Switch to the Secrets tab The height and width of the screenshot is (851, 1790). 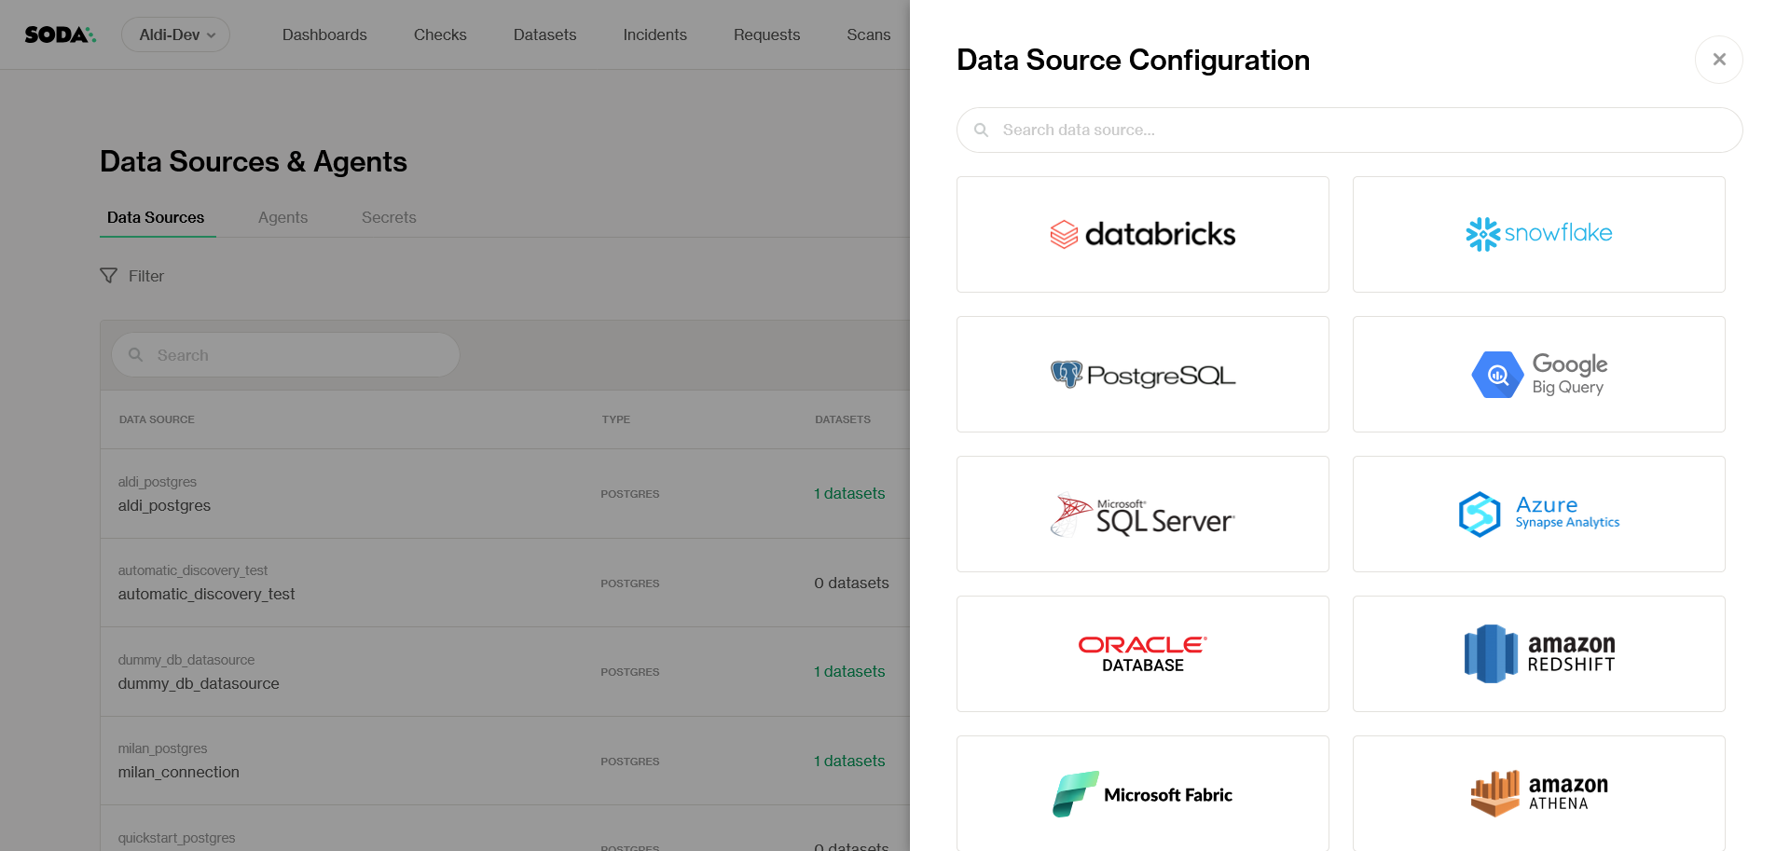click(x=389, y=217)
